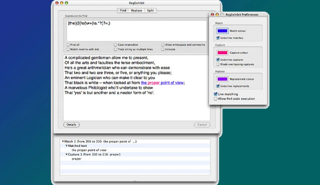320x185 pixels.
Task: Switch to the Find tab
Action: 123,10
